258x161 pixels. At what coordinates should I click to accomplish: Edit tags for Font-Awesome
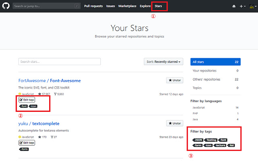(x=27, y=100)
